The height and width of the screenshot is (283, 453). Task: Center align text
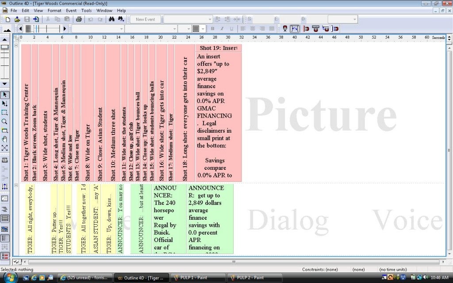(x=253, y=29)
